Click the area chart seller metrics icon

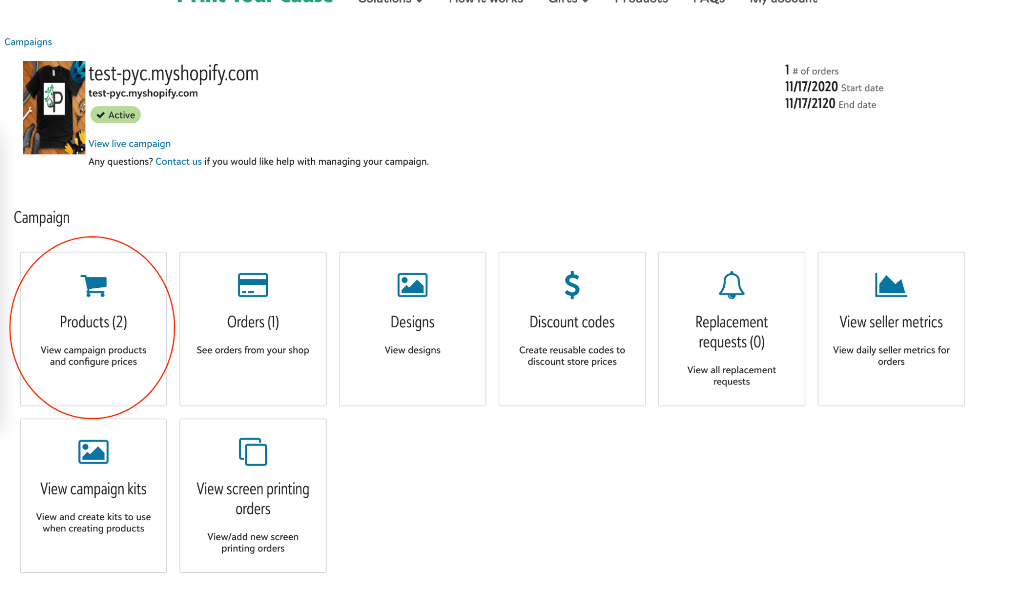(x=891, y=285)
